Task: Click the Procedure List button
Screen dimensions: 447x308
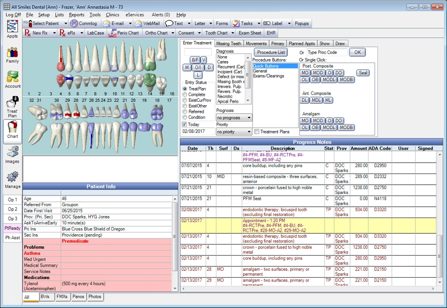Action: [271, 52]
